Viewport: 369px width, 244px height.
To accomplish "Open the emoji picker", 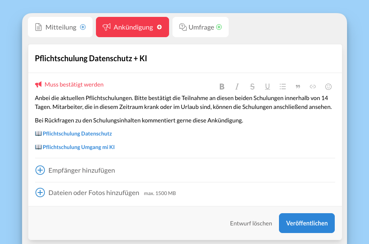I will [328, 87].
